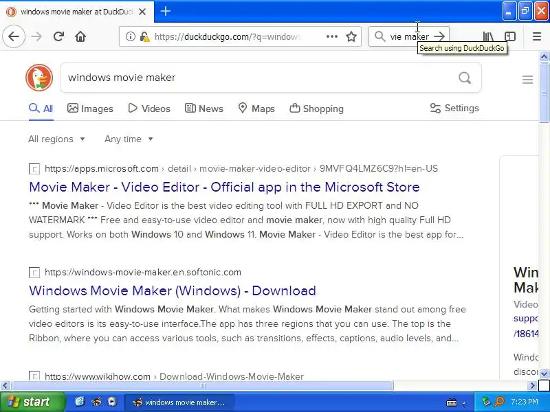Open a new tab with the plus button
Image resolution: width=550 pixels, height=412 pixels.
pos(166,11)
